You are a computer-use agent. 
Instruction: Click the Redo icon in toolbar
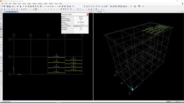(x=15, y=6)
